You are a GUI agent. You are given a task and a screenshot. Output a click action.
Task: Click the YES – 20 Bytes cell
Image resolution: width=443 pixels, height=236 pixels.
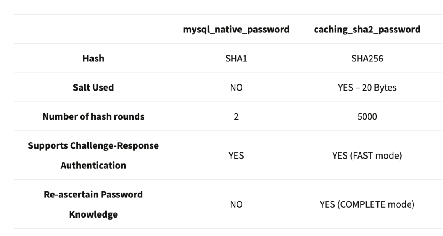tap(367, 87)
